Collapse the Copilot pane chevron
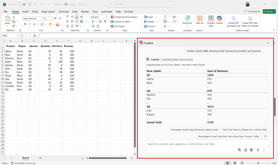278x165 pixels. pos(268,43)
